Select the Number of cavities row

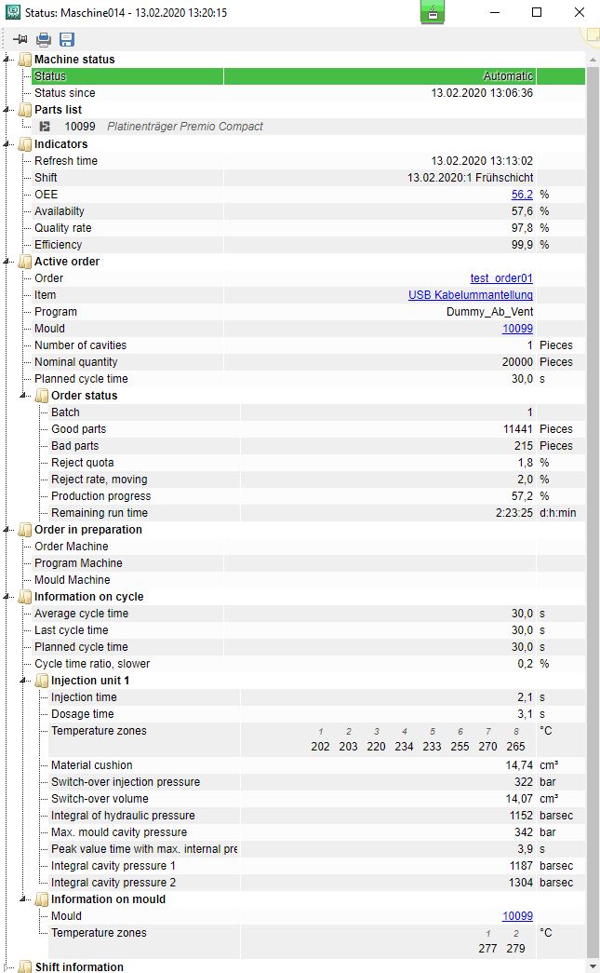pos(308,345)
